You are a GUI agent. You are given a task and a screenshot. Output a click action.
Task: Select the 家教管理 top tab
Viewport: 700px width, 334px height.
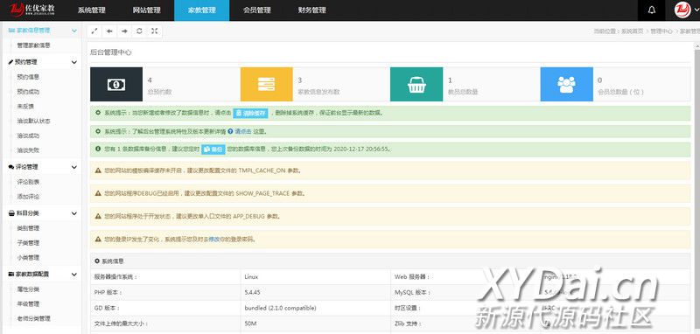202,10
